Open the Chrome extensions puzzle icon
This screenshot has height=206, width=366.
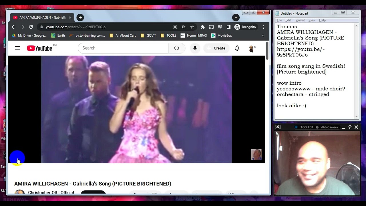[203, 27]
